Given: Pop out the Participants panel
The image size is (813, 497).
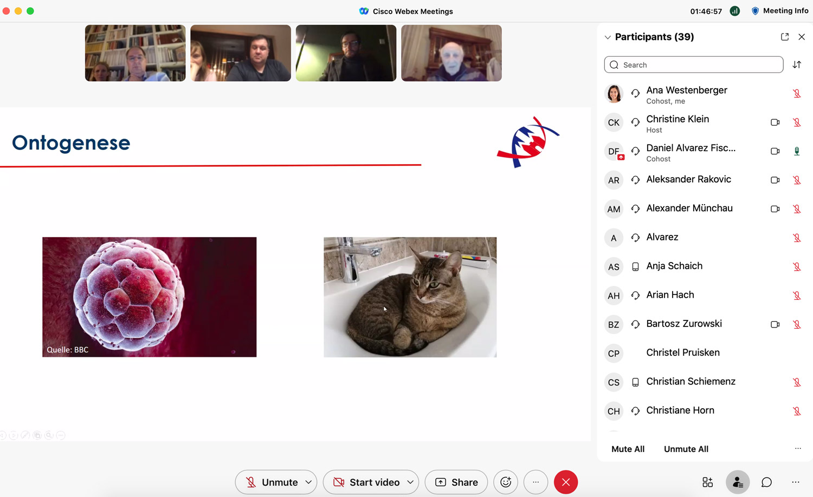Looking at the screenshot, I should pyautogui.click(x=785, y=37).
